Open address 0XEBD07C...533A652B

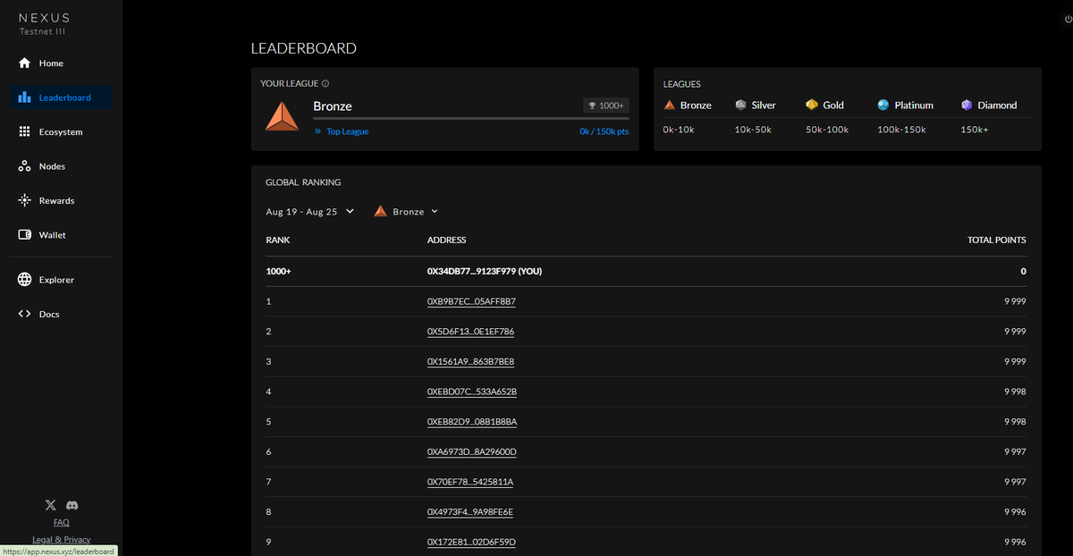(472, 392)
